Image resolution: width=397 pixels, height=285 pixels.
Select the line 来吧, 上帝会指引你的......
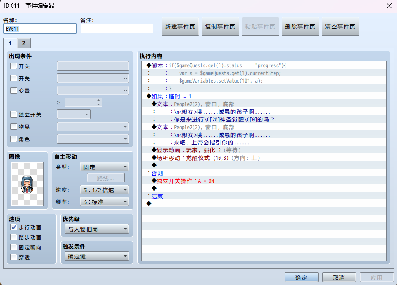264,142
